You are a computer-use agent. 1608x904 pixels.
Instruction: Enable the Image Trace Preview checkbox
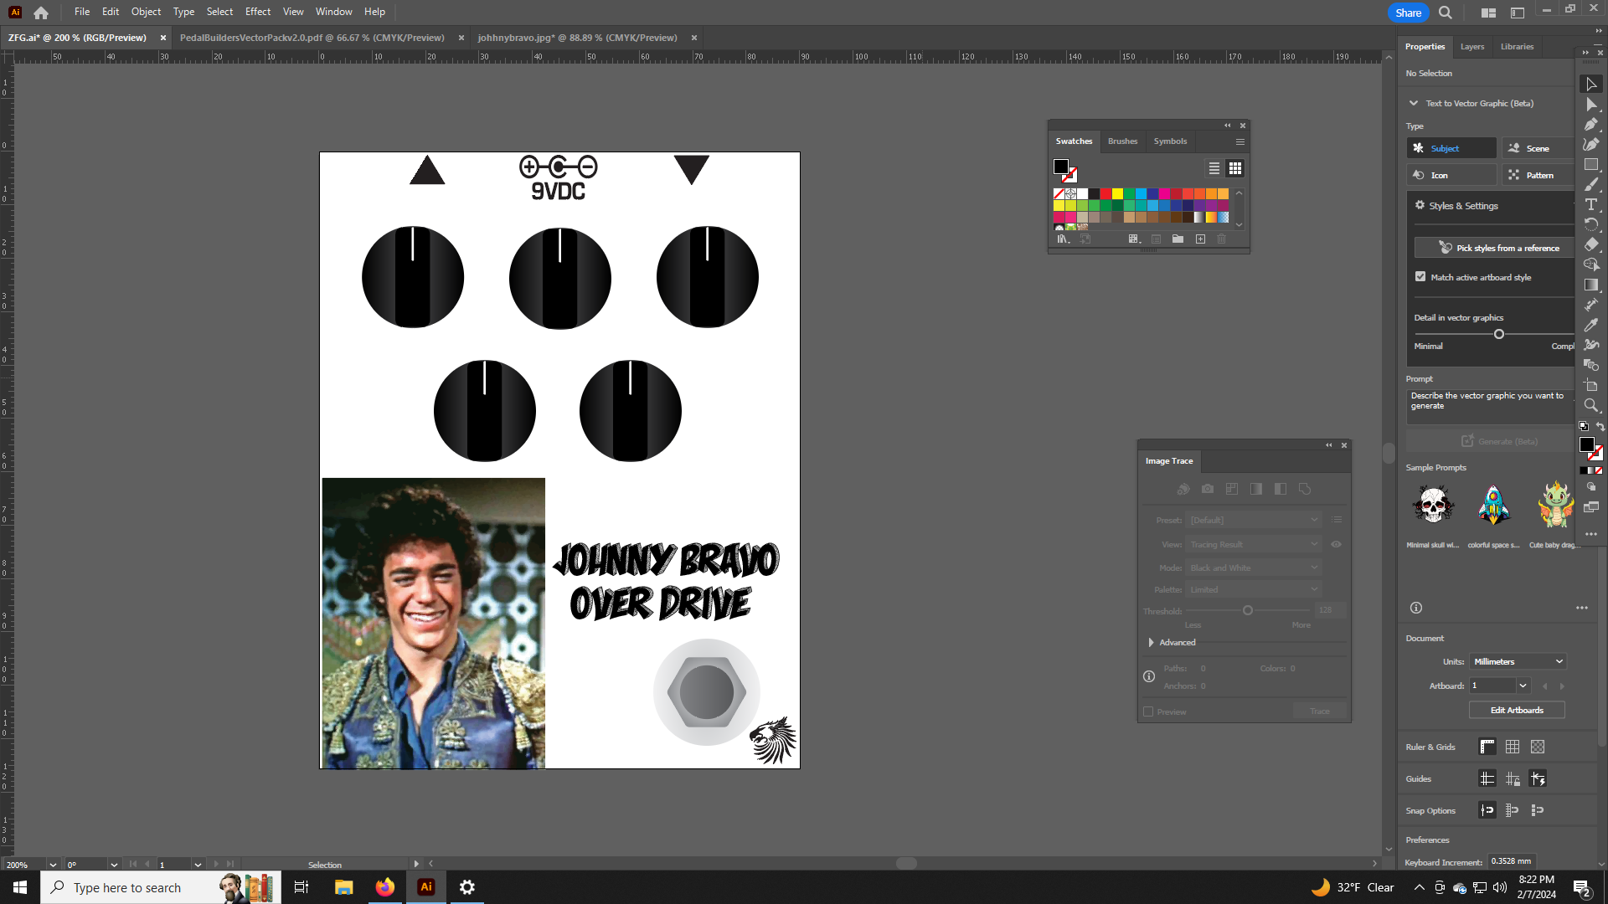(1148, 711)
